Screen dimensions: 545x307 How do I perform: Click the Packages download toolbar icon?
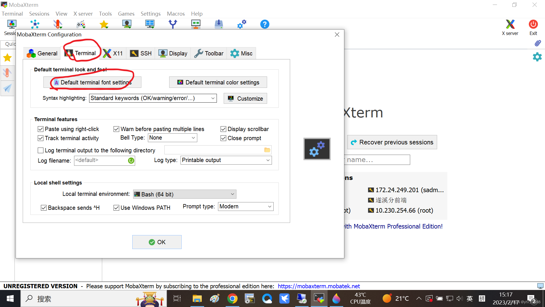(x=219, y=24)
